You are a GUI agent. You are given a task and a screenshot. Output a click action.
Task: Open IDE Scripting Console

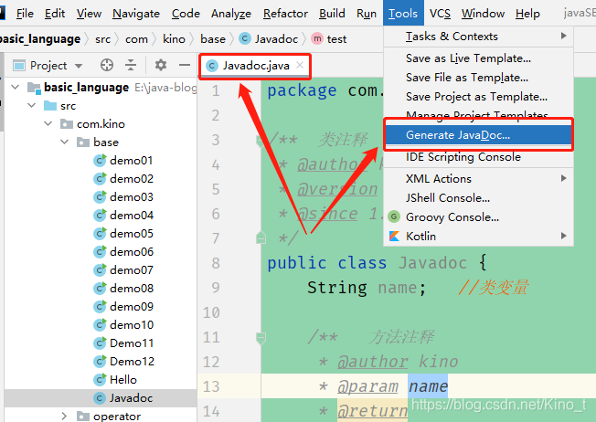click(x=478, y=157)
